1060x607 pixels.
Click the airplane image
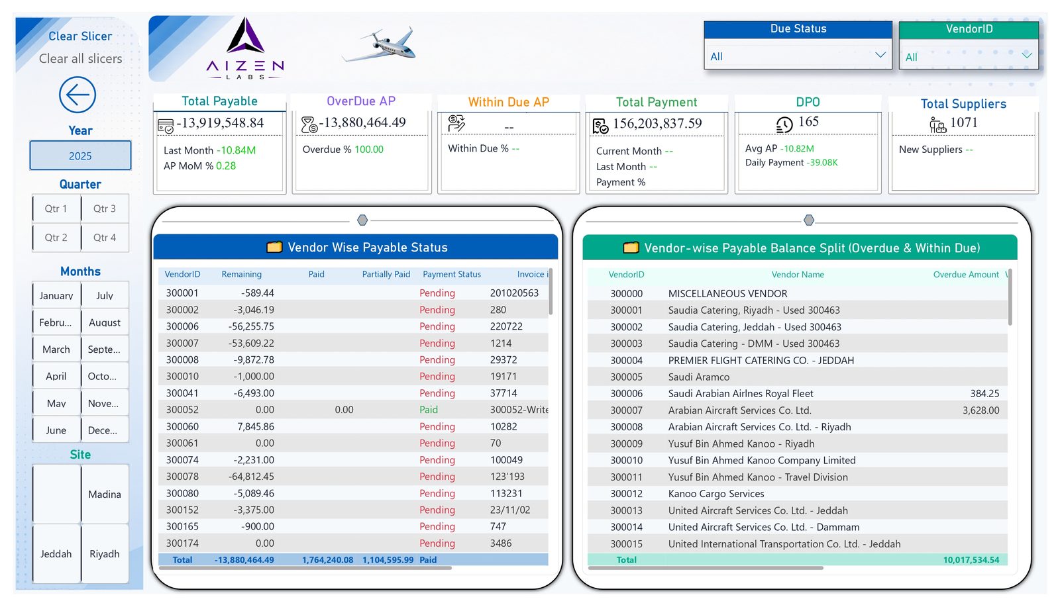[380, 44]
